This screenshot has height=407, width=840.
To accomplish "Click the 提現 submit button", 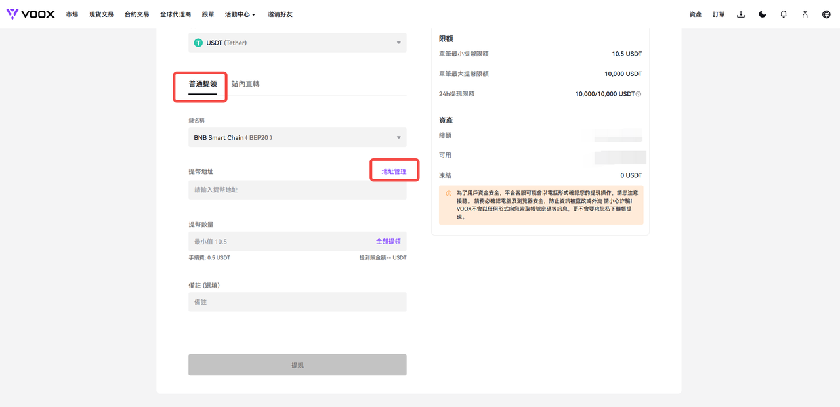I will tap(297, 365).
